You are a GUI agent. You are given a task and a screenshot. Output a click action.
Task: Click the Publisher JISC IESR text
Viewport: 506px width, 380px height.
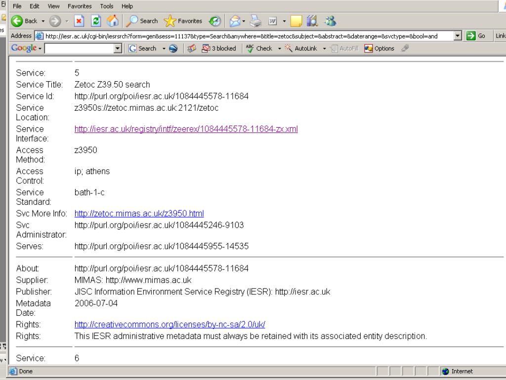click(x=202, y=291)
